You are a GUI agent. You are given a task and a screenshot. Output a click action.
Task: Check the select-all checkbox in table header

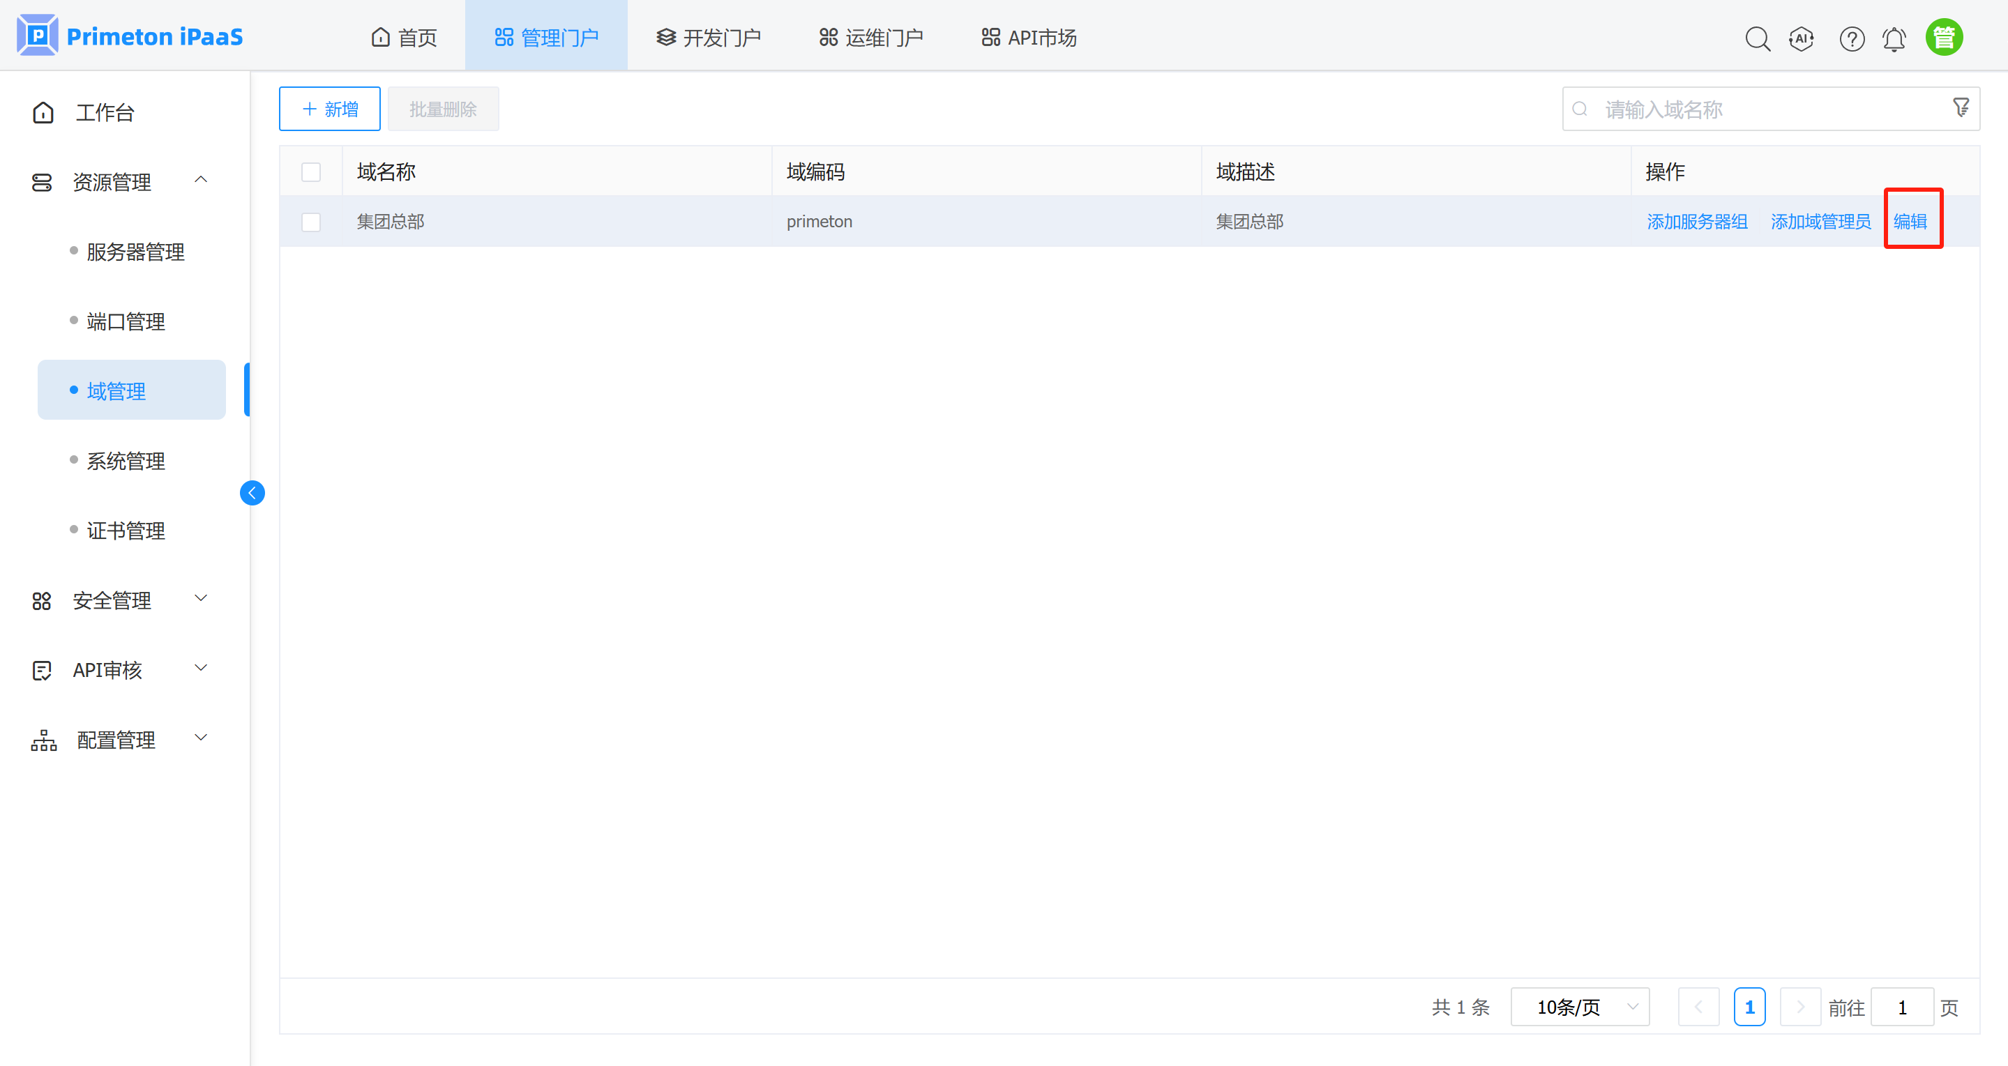pyautogui.click(x=311, y=171)
